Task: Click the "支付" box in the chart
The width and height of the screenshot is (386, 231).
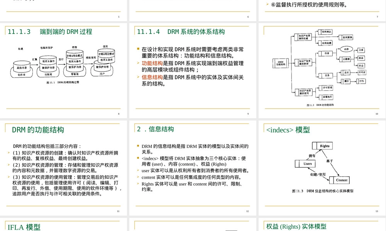Action: (345, 73)
